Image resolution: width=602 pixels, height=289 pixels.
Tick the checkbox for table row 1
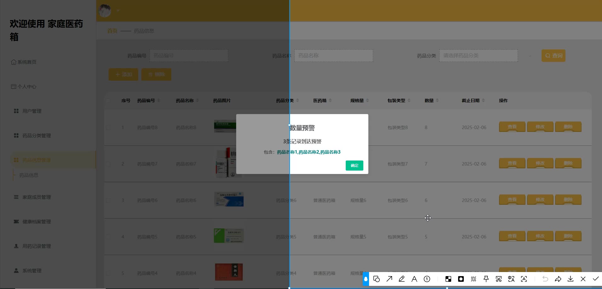tap(108, 128)
